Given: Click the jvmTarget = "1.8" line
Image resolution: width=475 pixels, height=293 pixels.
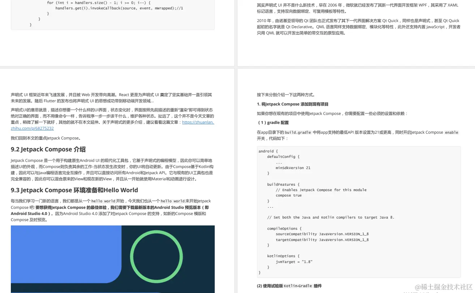Looking at the screenshot, I should click(294, 262).
